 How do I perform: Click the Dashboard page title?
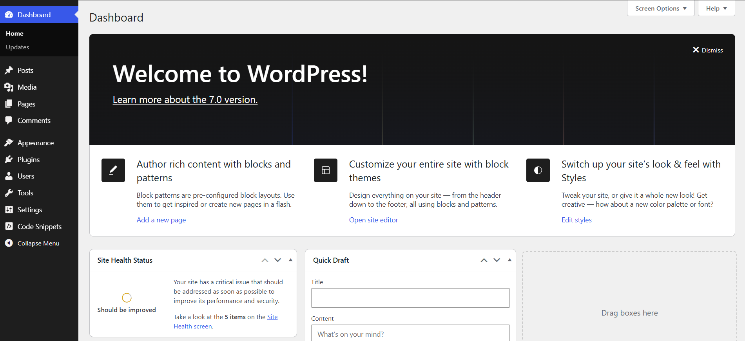pos(116,18)
